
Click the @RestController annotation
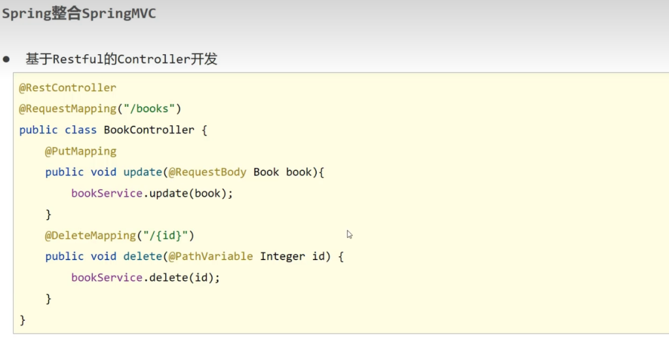[67, 87]
